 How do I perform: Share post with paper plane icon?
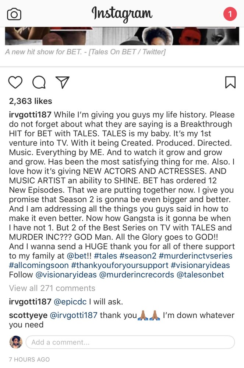click(62, 82)
